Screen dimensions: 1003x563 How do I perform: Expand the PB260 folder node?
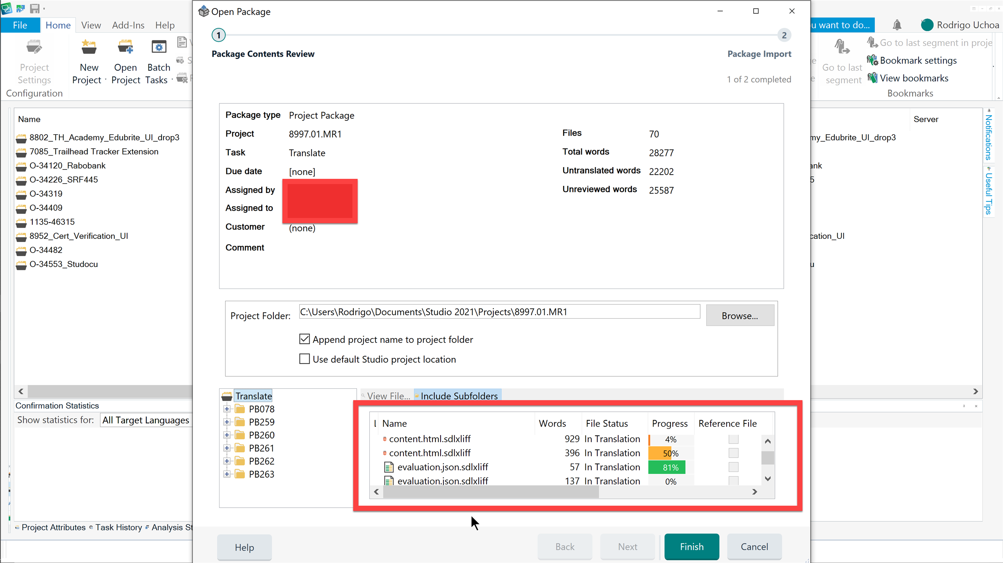227,435
